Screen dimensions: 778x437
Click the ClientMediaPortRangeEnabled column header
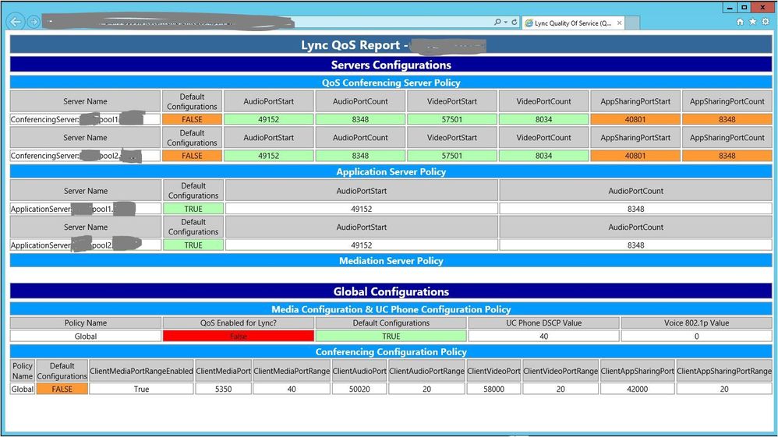141,371
